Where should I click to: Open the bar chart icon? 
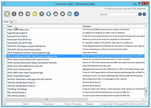(56, 14)
